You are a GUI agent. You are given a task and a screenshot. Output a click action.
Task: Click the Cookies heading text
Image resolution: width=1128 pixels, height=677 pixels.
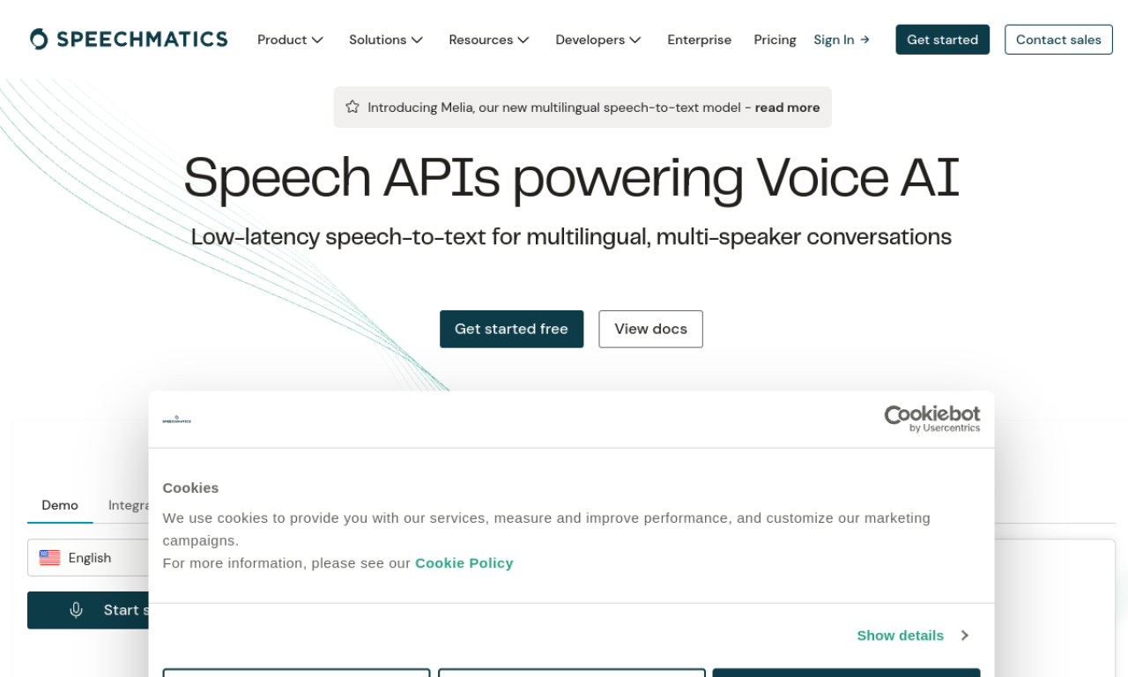(x=190, y=487)
